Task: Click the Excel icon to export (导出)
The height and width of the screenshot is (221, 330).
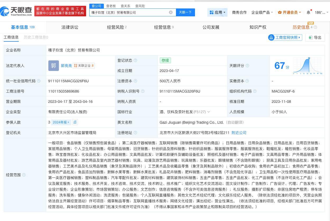Action: (311, 37)
